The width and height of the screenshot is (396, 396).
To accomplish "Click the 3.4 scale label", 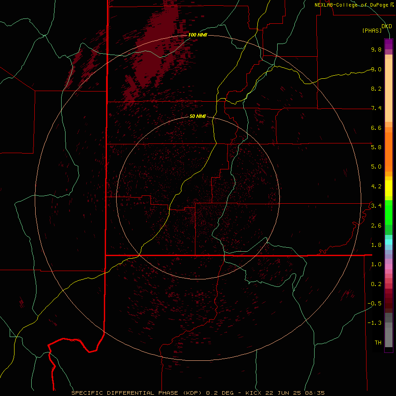I will [x=376, y=206].
